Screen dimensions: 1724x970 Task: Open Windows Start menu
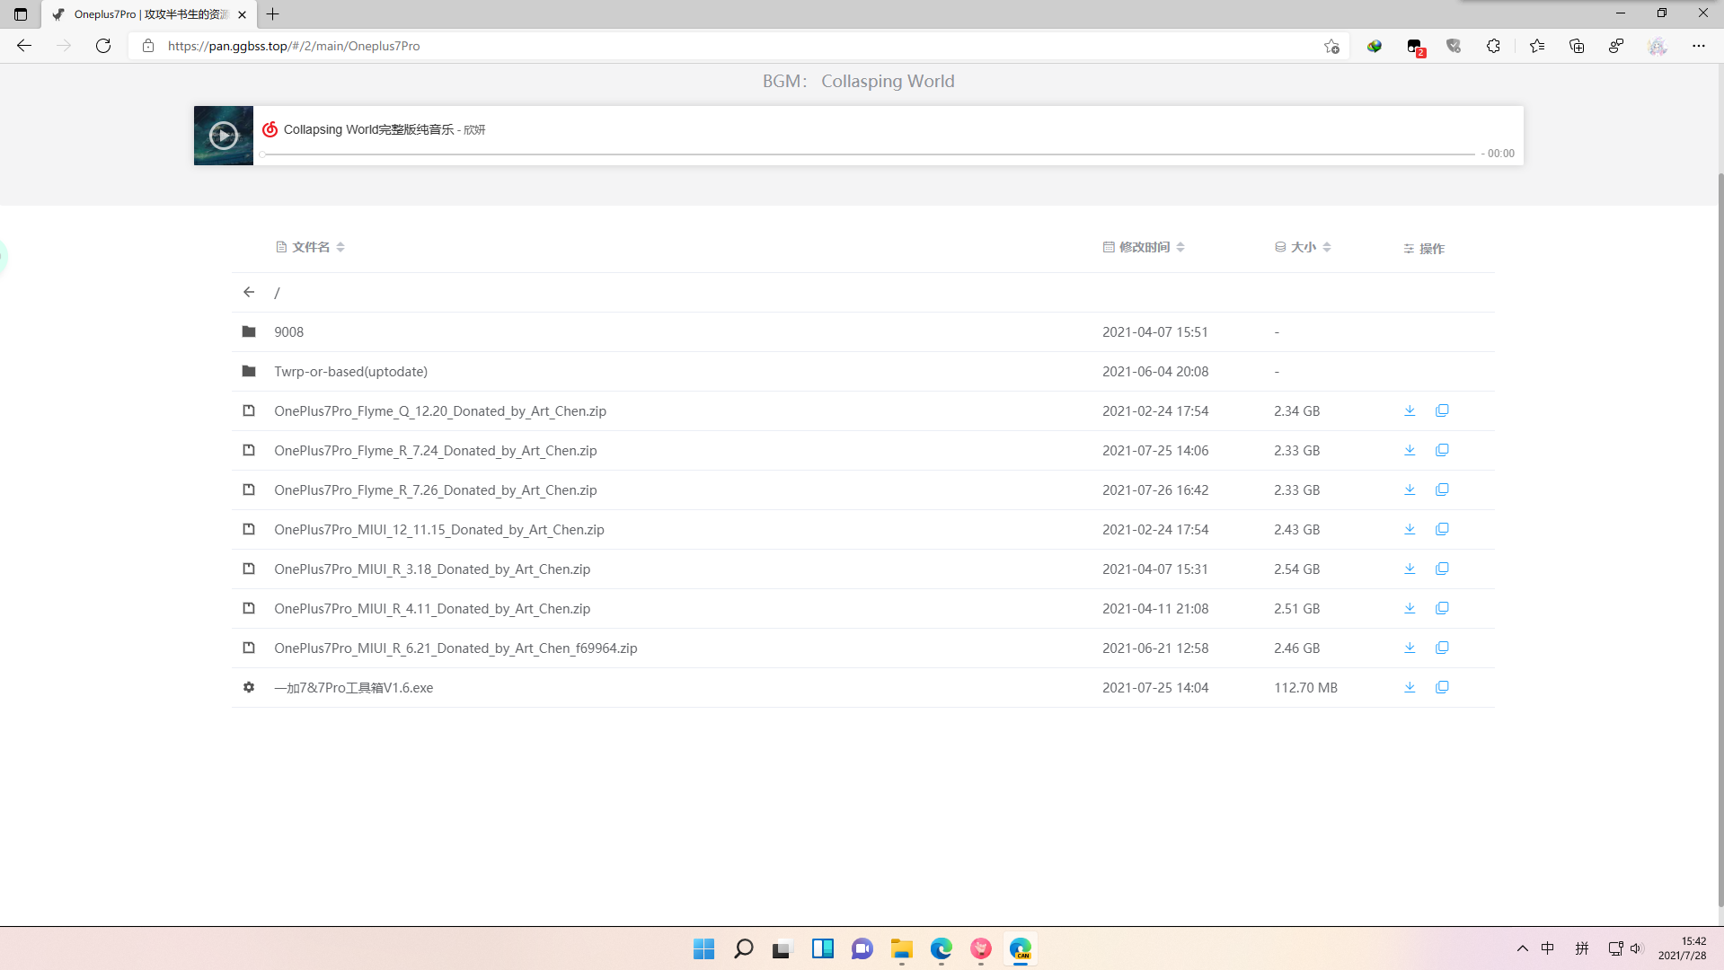click(703, 948)
